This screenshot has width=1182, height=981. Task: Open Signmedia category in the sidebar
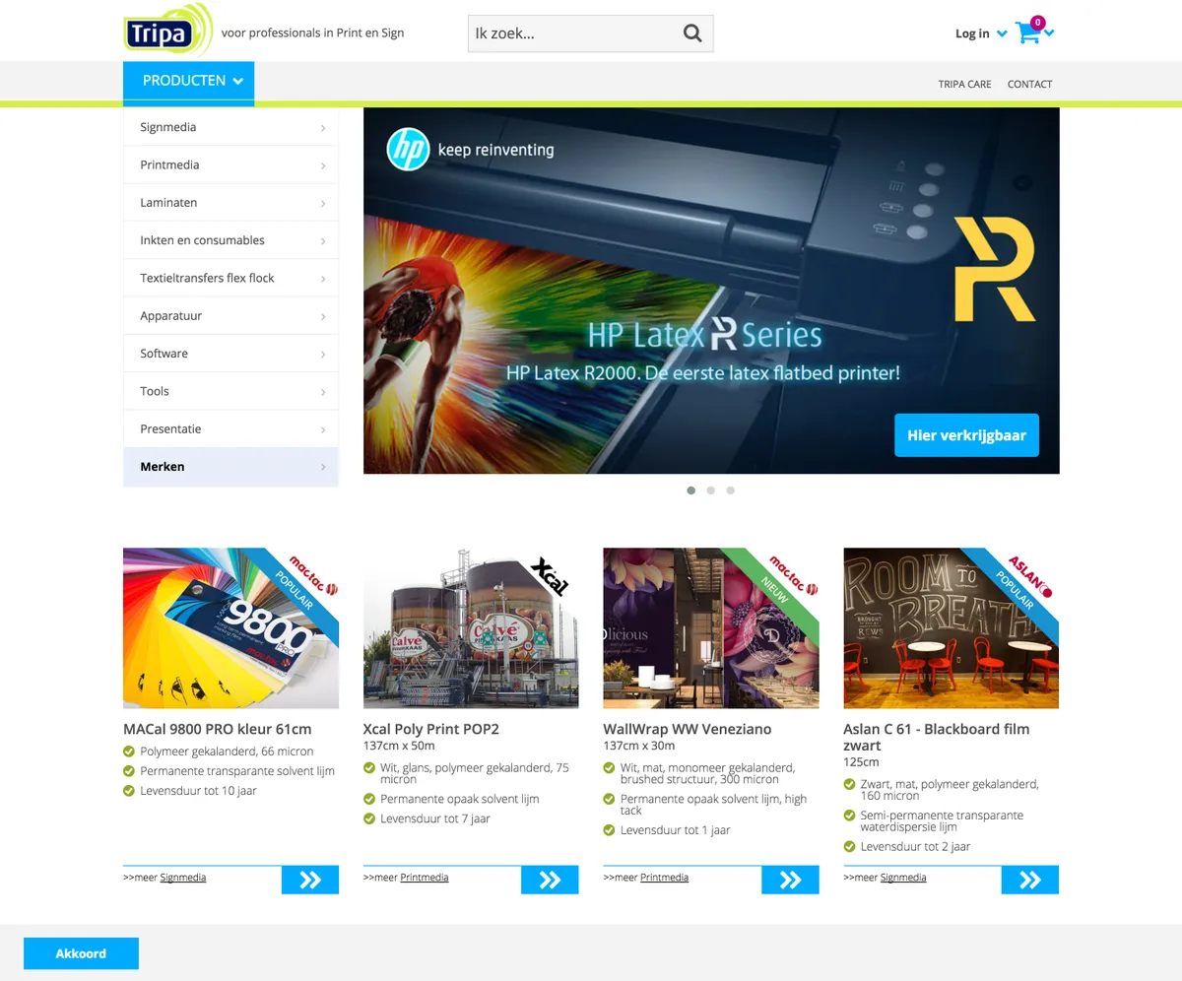[230, 127]
